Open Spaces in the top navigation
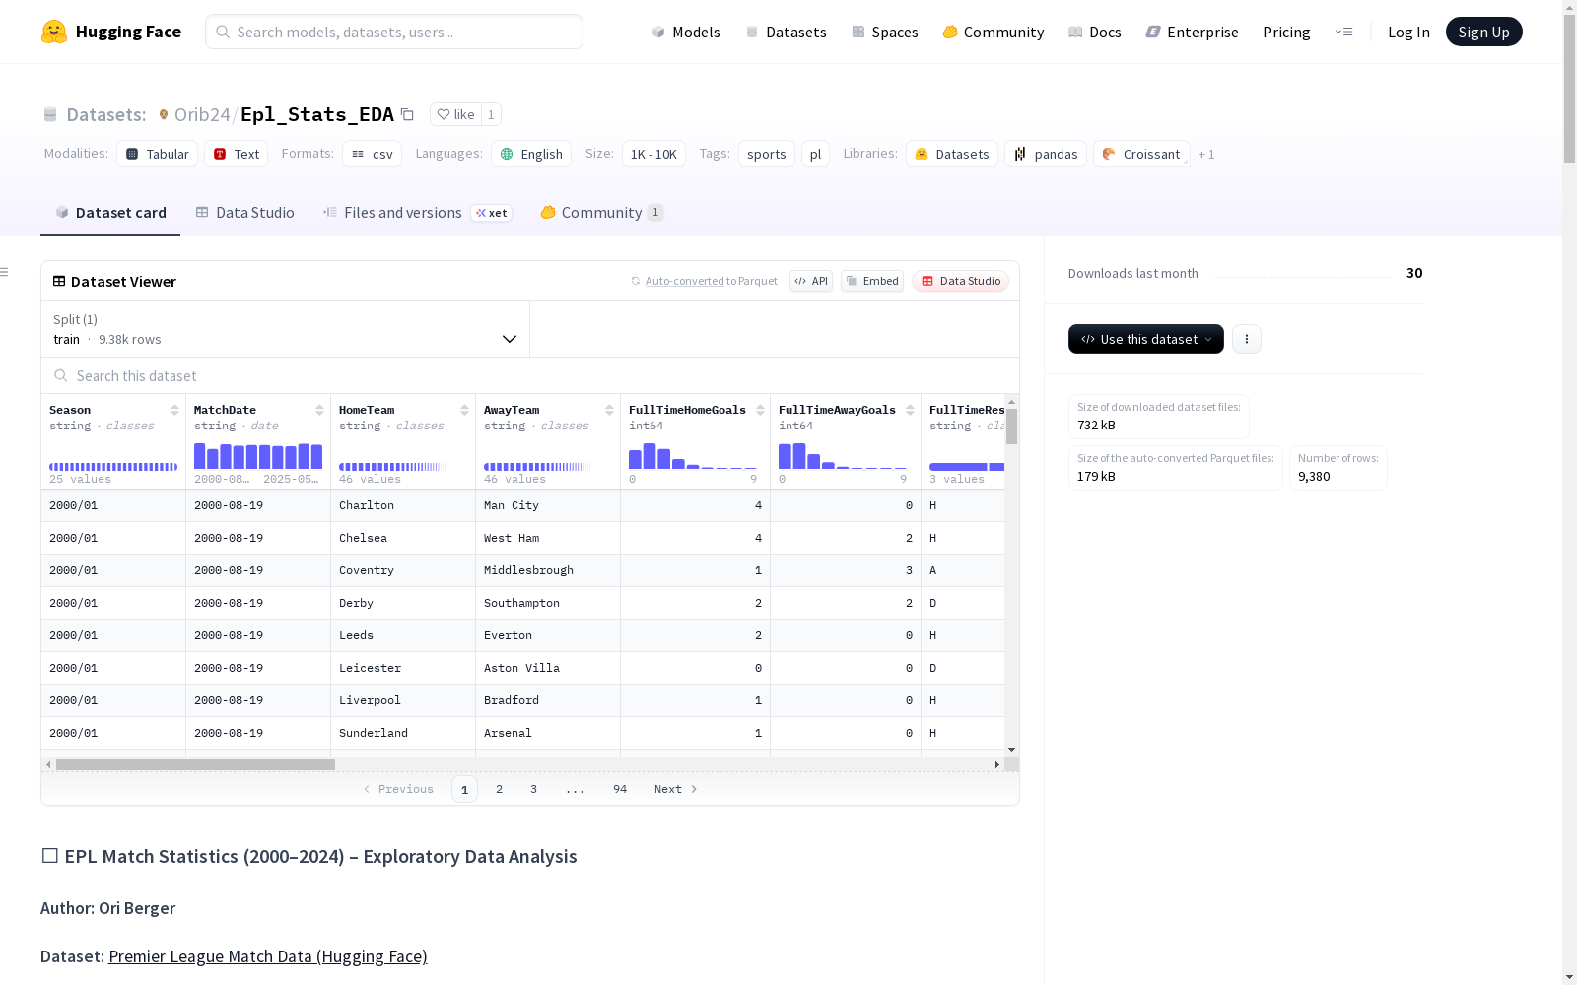 coord(885,32)
